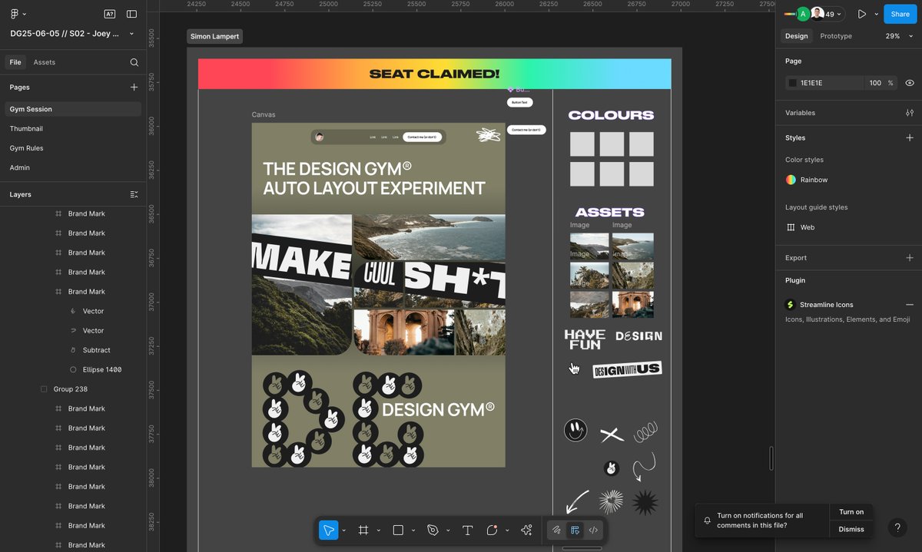Open shape tools dropdown arrow
922x552 pixels.
click(413, 531)
